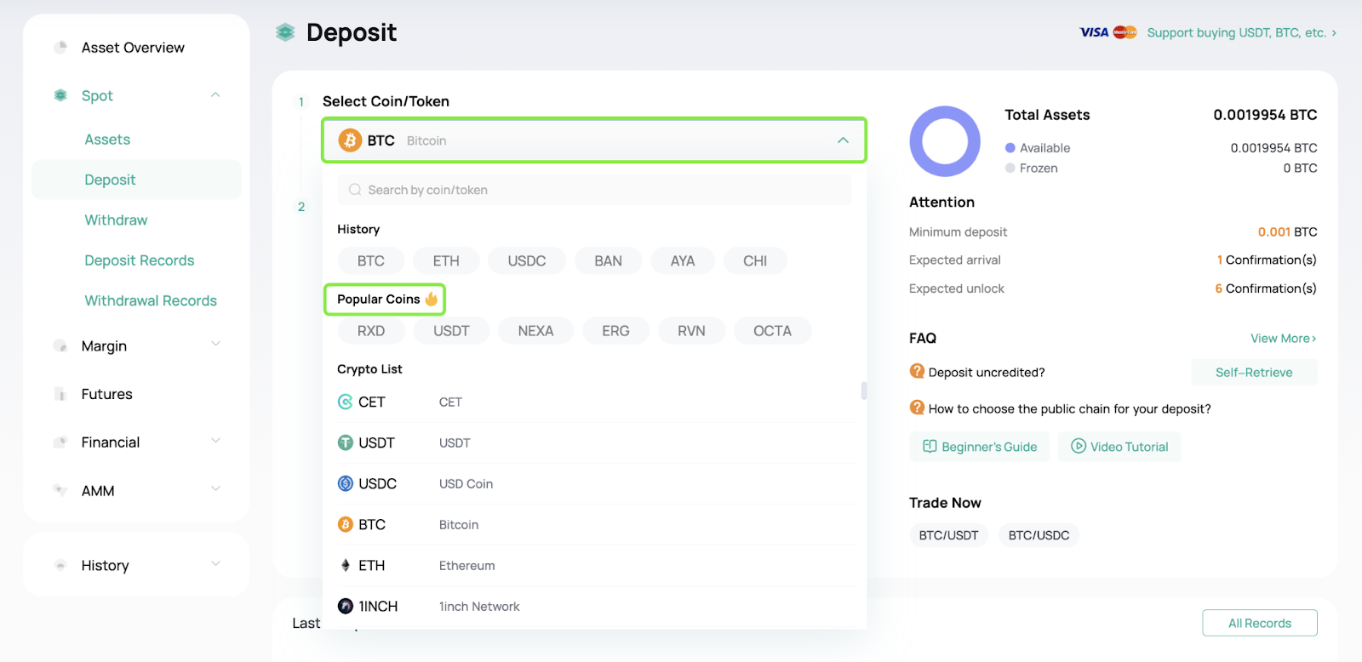The image size is (1362, 662).
Task: Click the USDC coin icon in Crypto List
Action: click(345, 483)
